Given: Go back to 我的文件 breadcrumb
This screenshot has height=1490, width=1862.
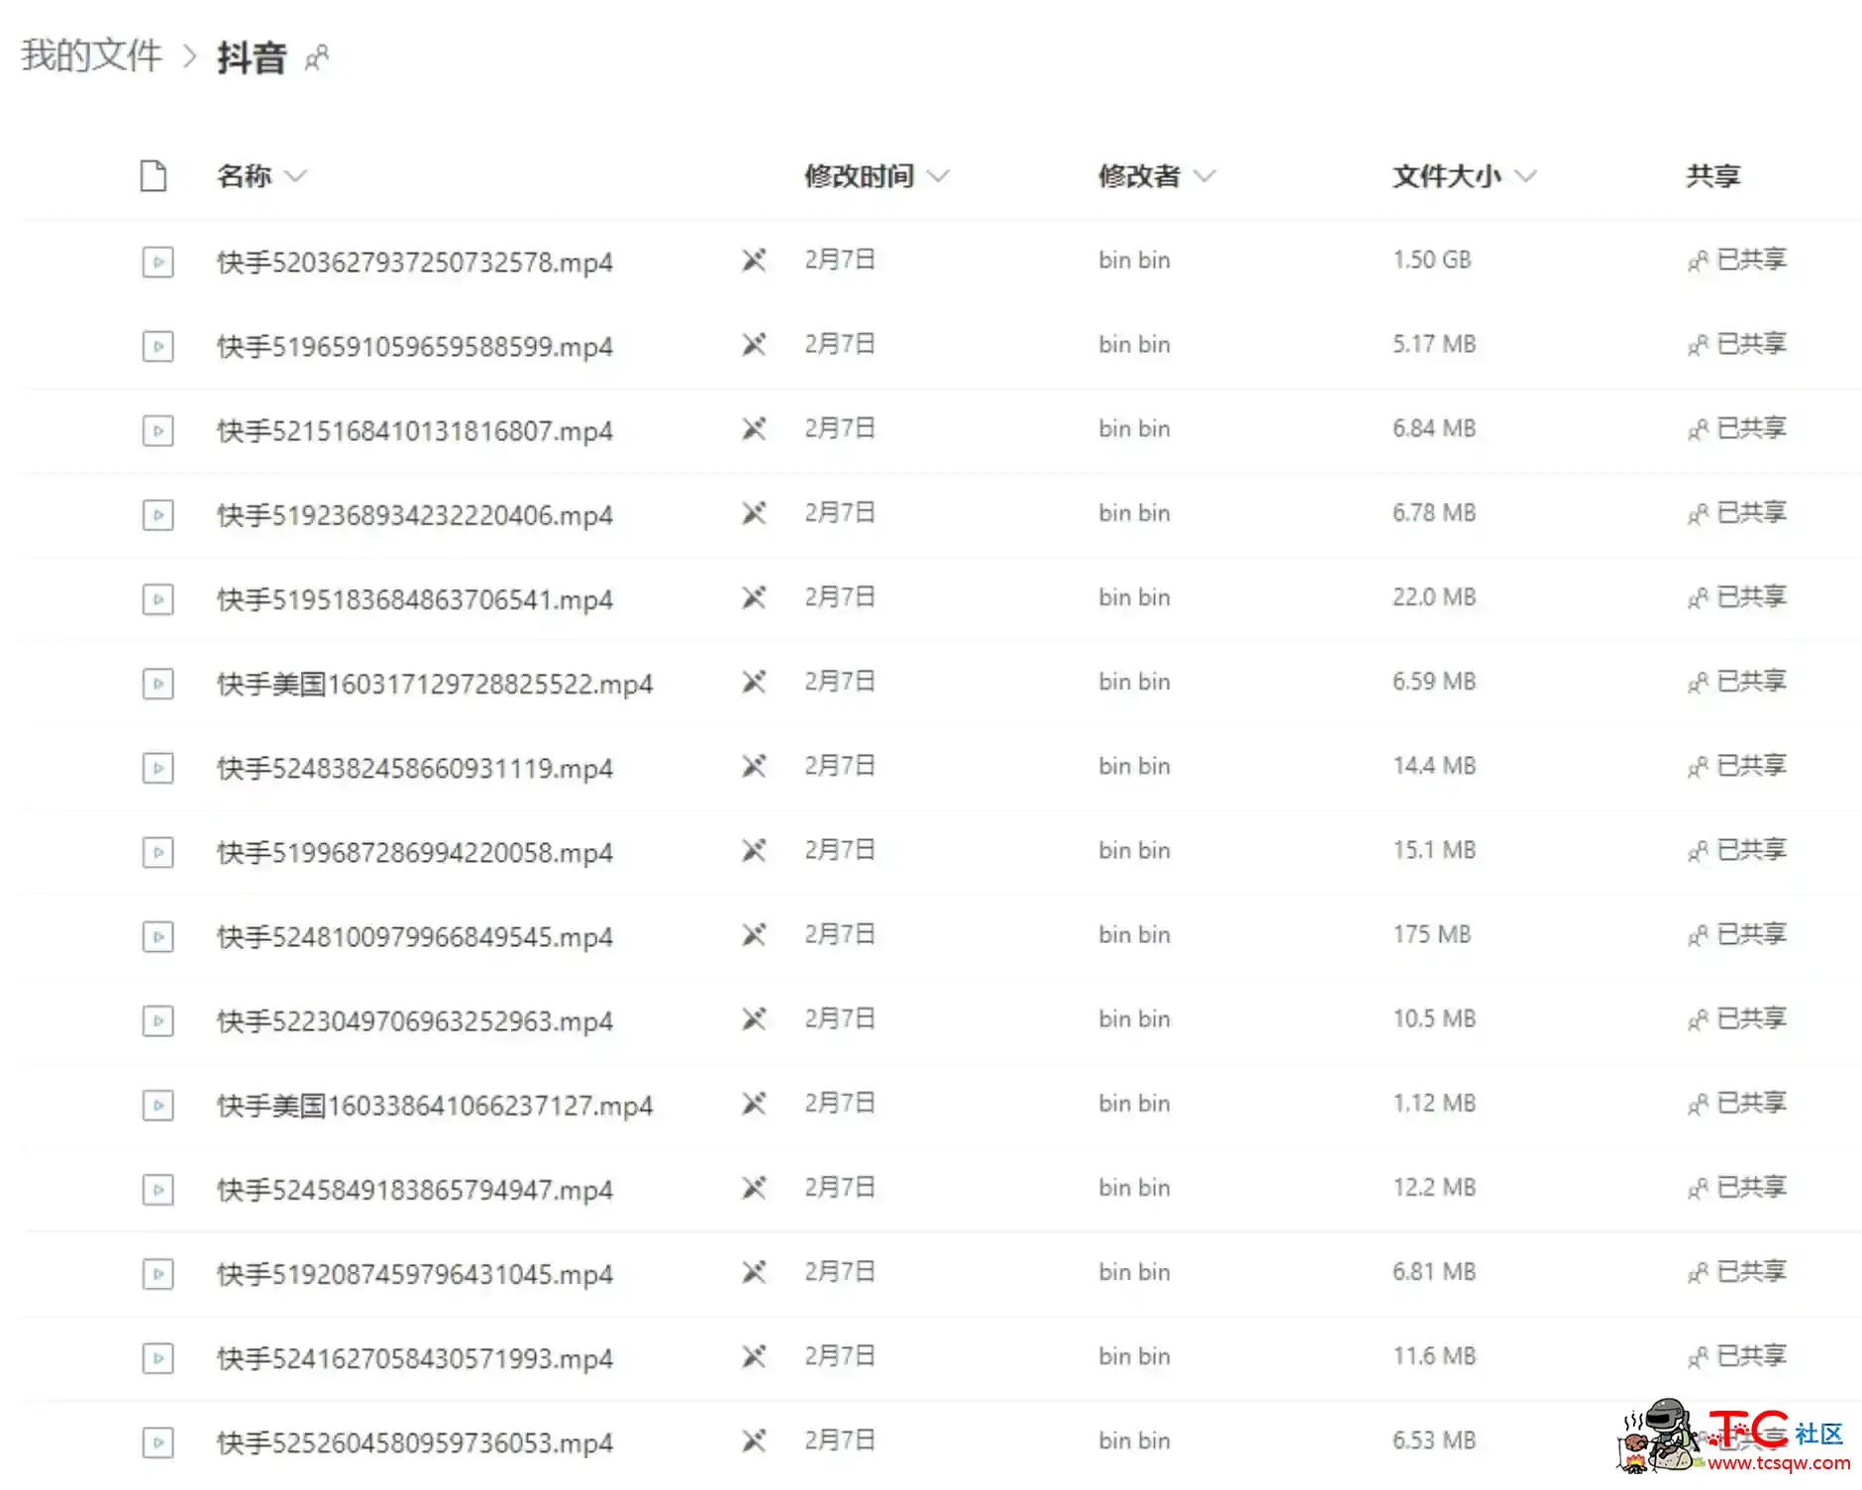Looking at the screenshot, I should [x=91, y=55].
